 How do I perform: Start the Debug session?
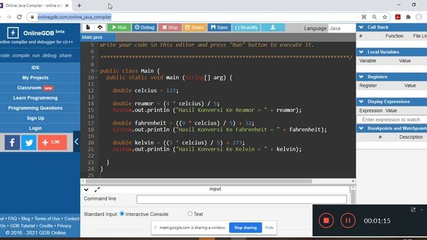click(x=145, y=27)
